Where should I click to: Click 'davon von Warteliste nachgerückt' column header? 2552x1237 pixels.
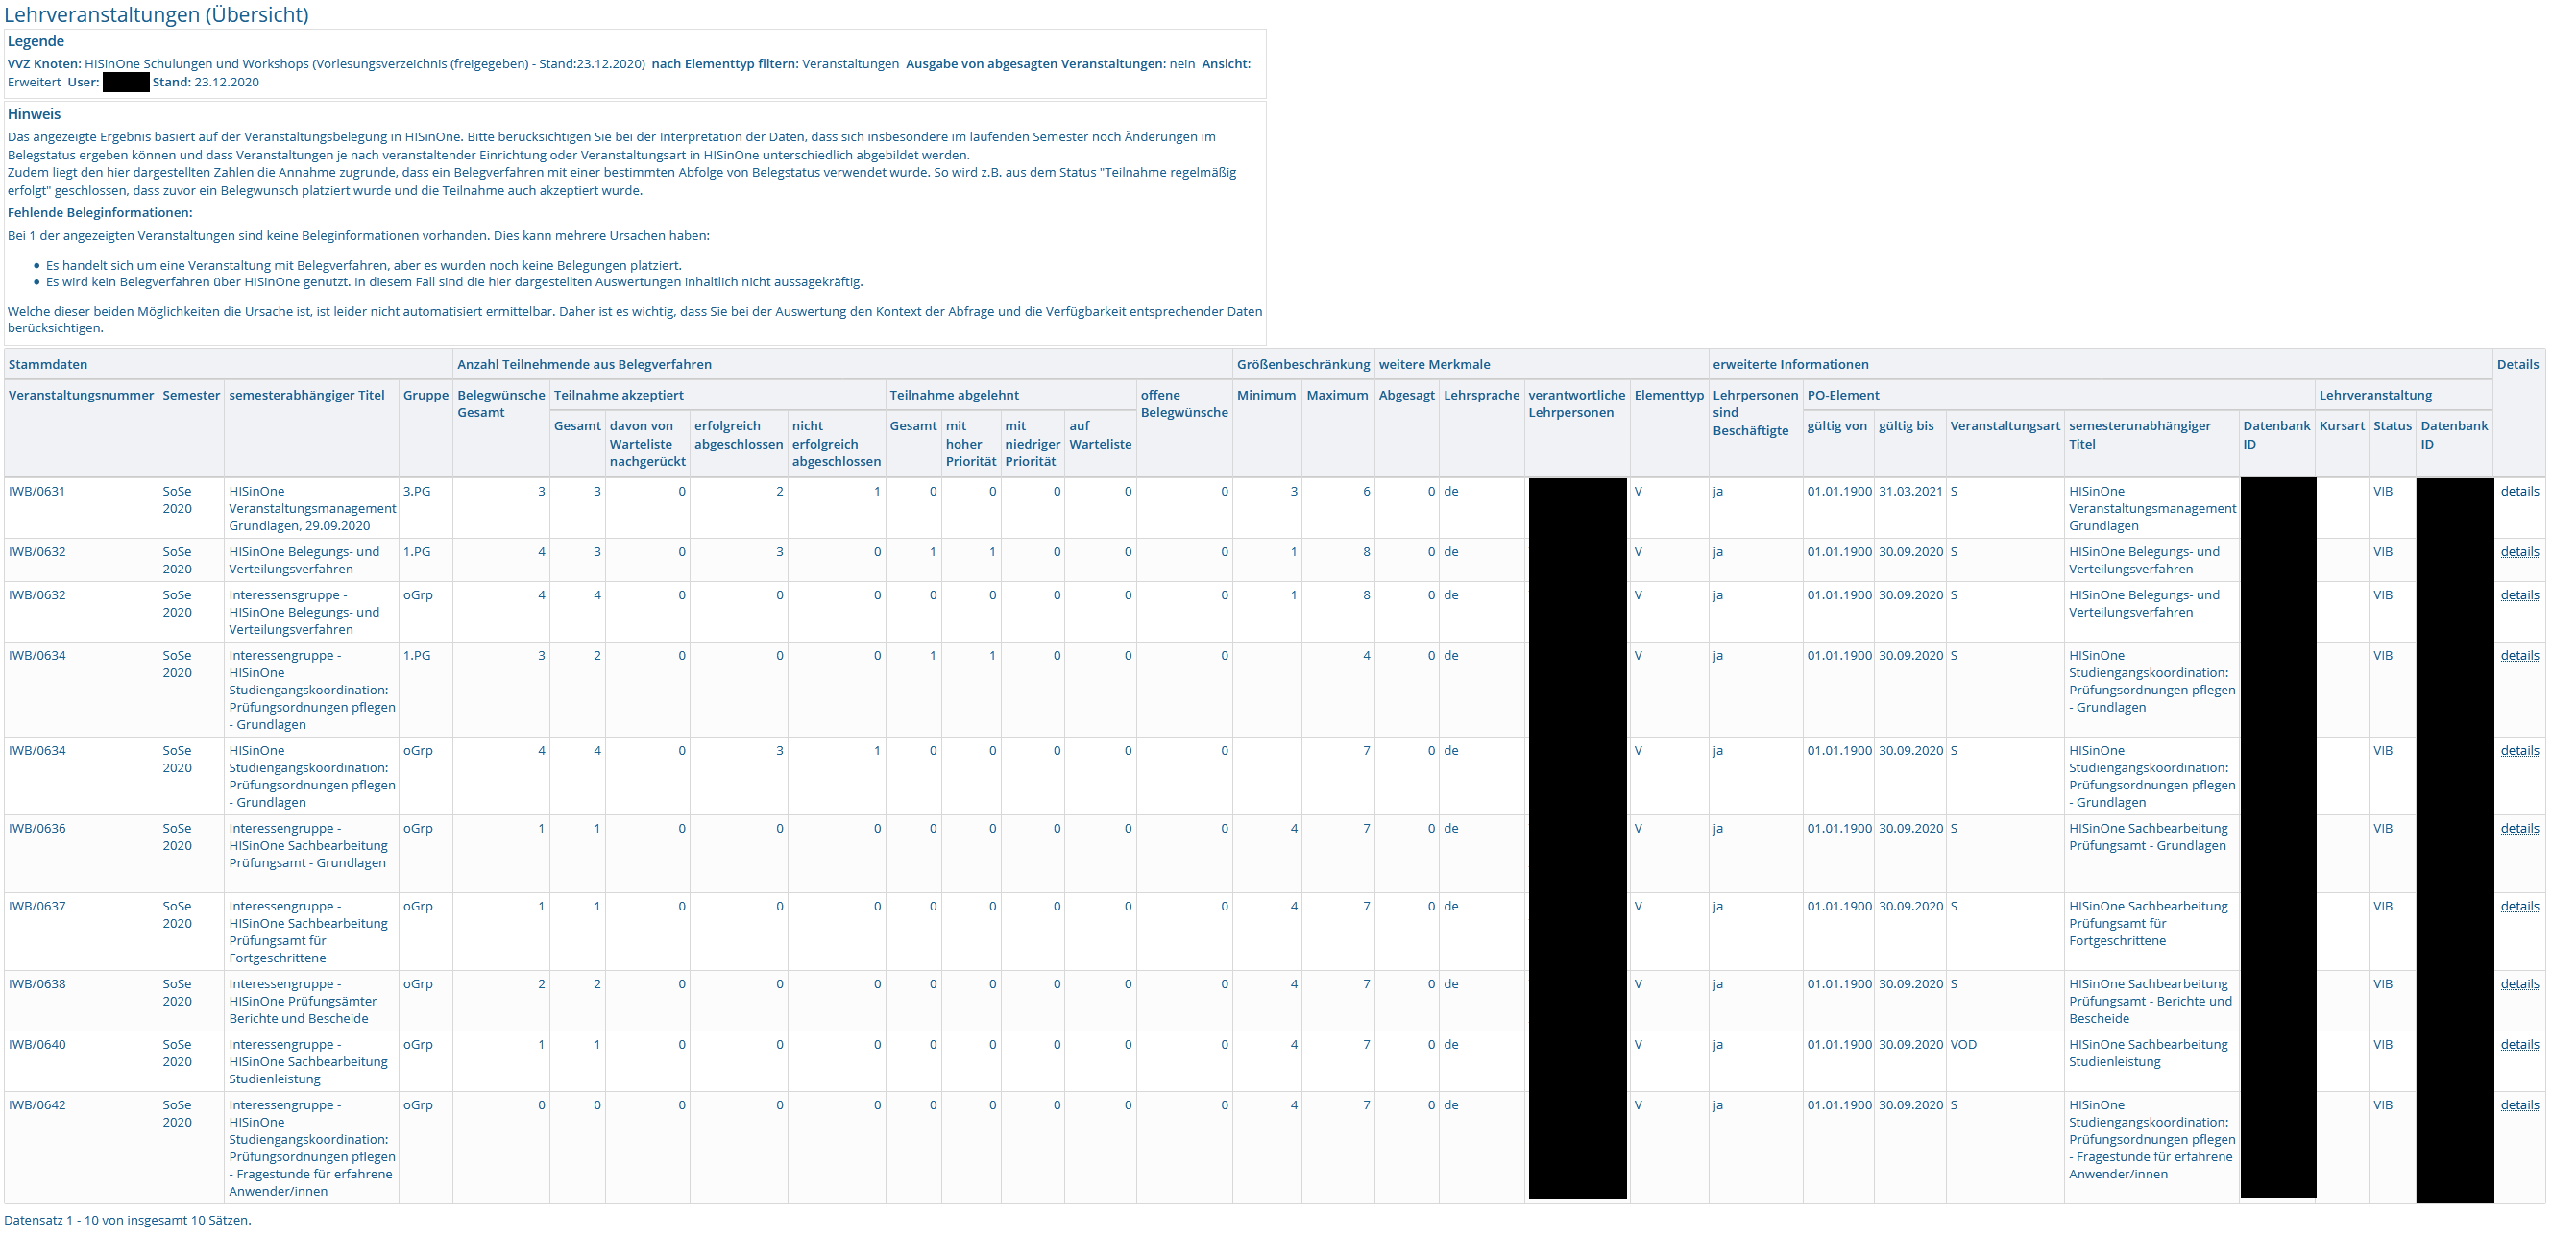[x=647, y=444]
